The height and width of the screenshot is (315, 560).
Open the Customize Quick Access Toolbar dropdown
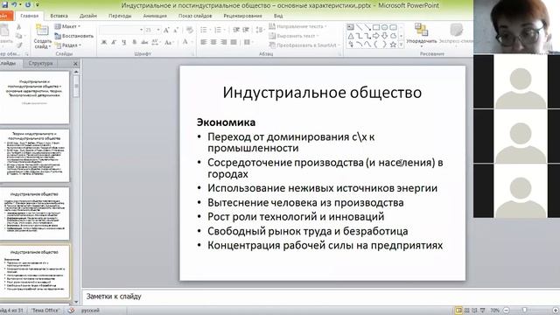pos(37,5)
